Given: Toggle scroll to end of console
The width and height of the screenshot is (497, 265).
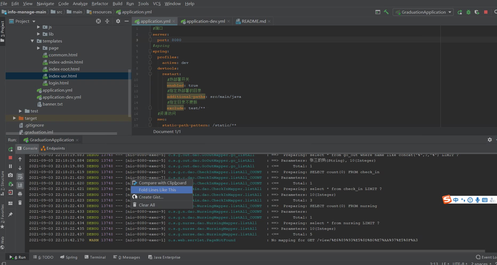Looking at the screenshot, I should point(20,185).
